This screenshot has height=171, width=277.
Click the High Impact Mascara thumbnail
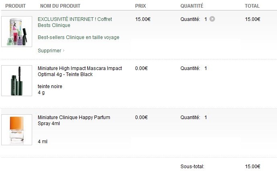point(16,80)
